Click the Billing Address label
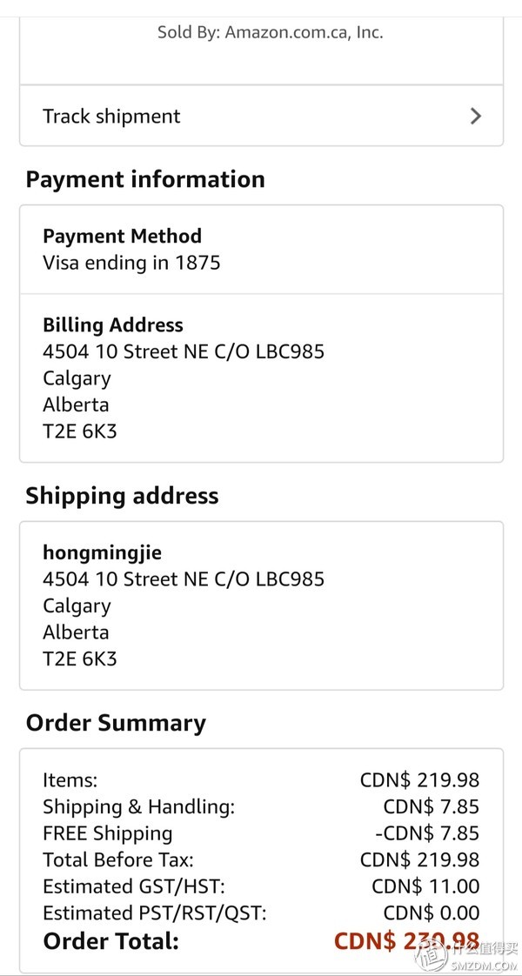This screenshot has width=522, height=976. (x=113, y=325)
